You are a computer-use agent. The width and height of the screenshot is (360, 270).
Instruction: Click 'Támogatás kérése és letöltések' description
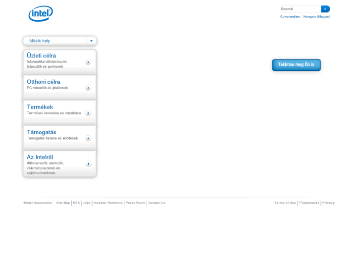click(x=52, y=138)
